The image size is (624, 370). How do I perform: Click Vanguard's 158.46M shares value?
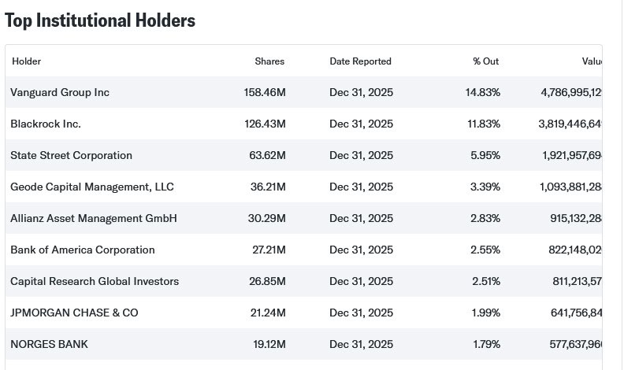(265, 93)
